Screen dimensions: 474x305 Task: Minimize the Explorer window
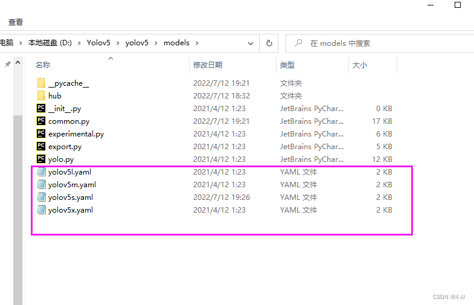click(431, 5)
